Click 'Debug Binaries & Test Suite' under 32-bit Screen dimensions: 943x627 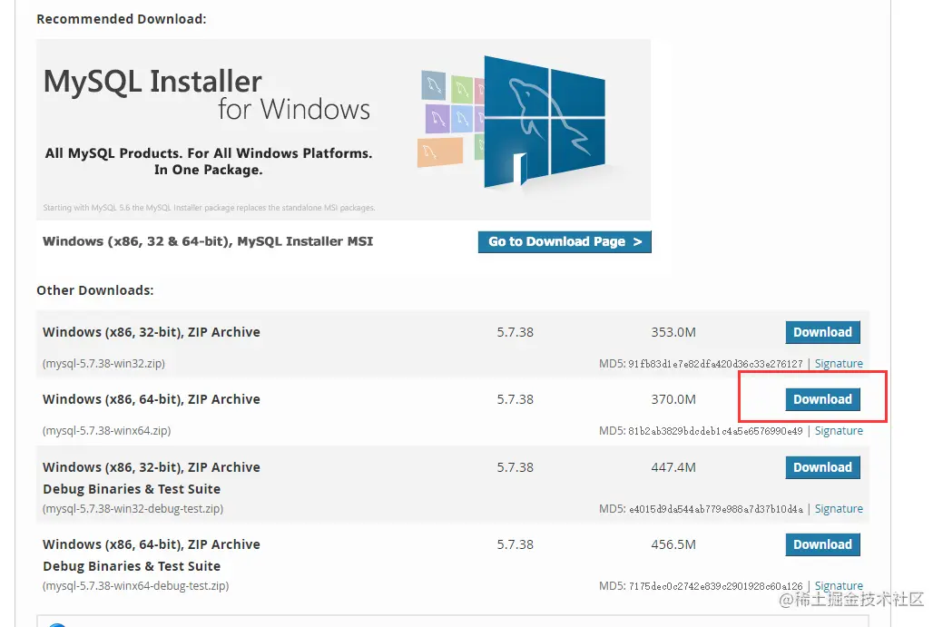point(132,489)
